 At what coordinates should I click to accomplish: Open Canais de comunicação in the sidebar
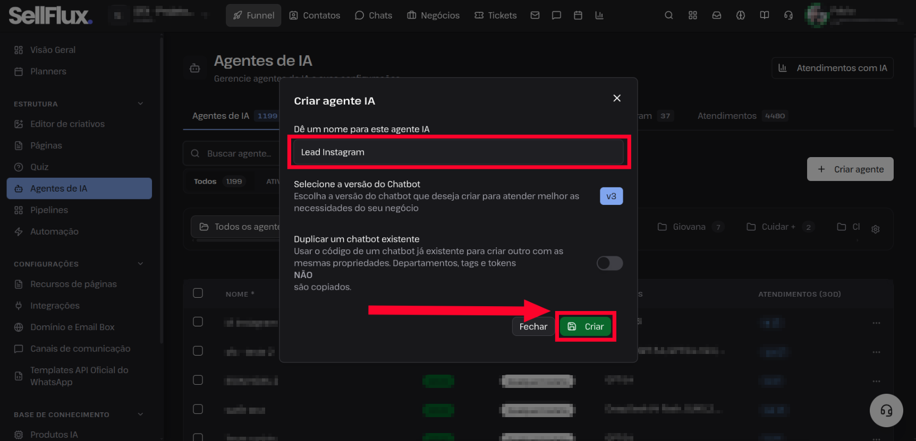click(x=79, y=349)
